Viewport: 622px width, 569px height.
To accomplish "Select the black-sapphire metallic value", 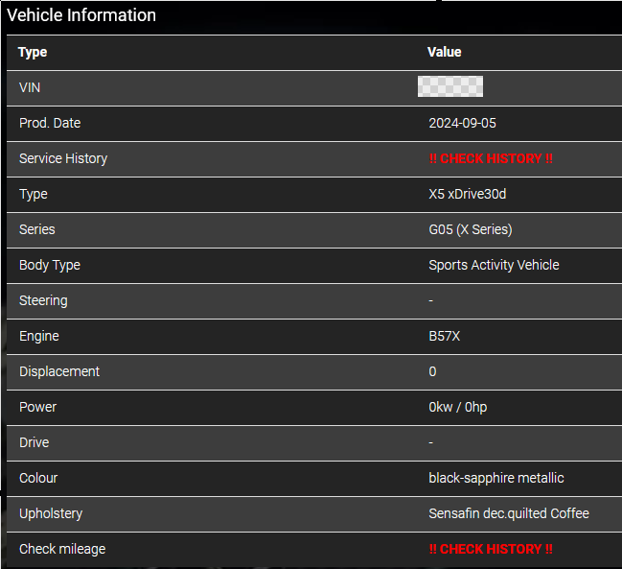I will pos(496,478).
